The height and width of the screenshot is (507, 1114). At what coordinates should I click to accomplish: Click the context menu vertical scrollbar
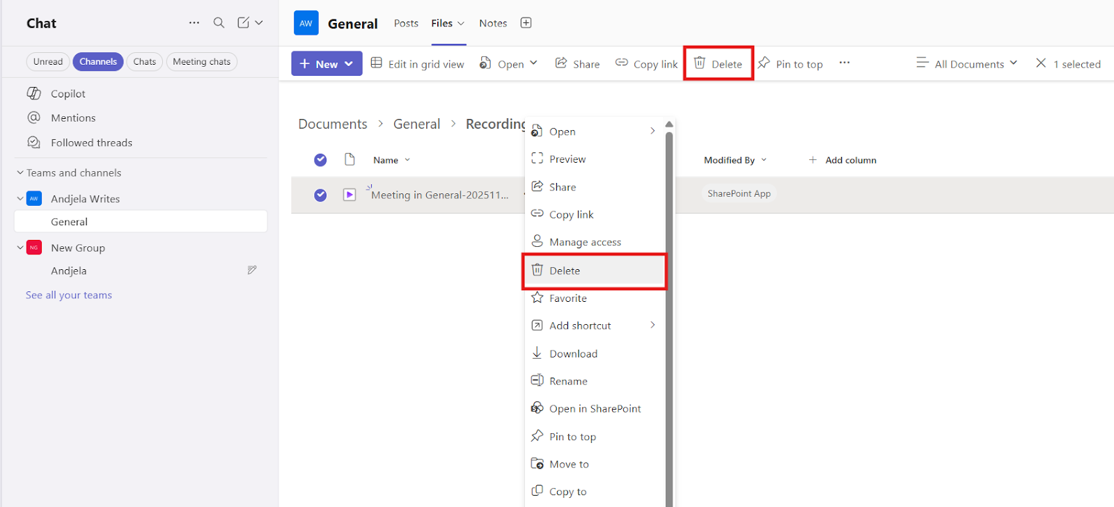click(669, 313)
